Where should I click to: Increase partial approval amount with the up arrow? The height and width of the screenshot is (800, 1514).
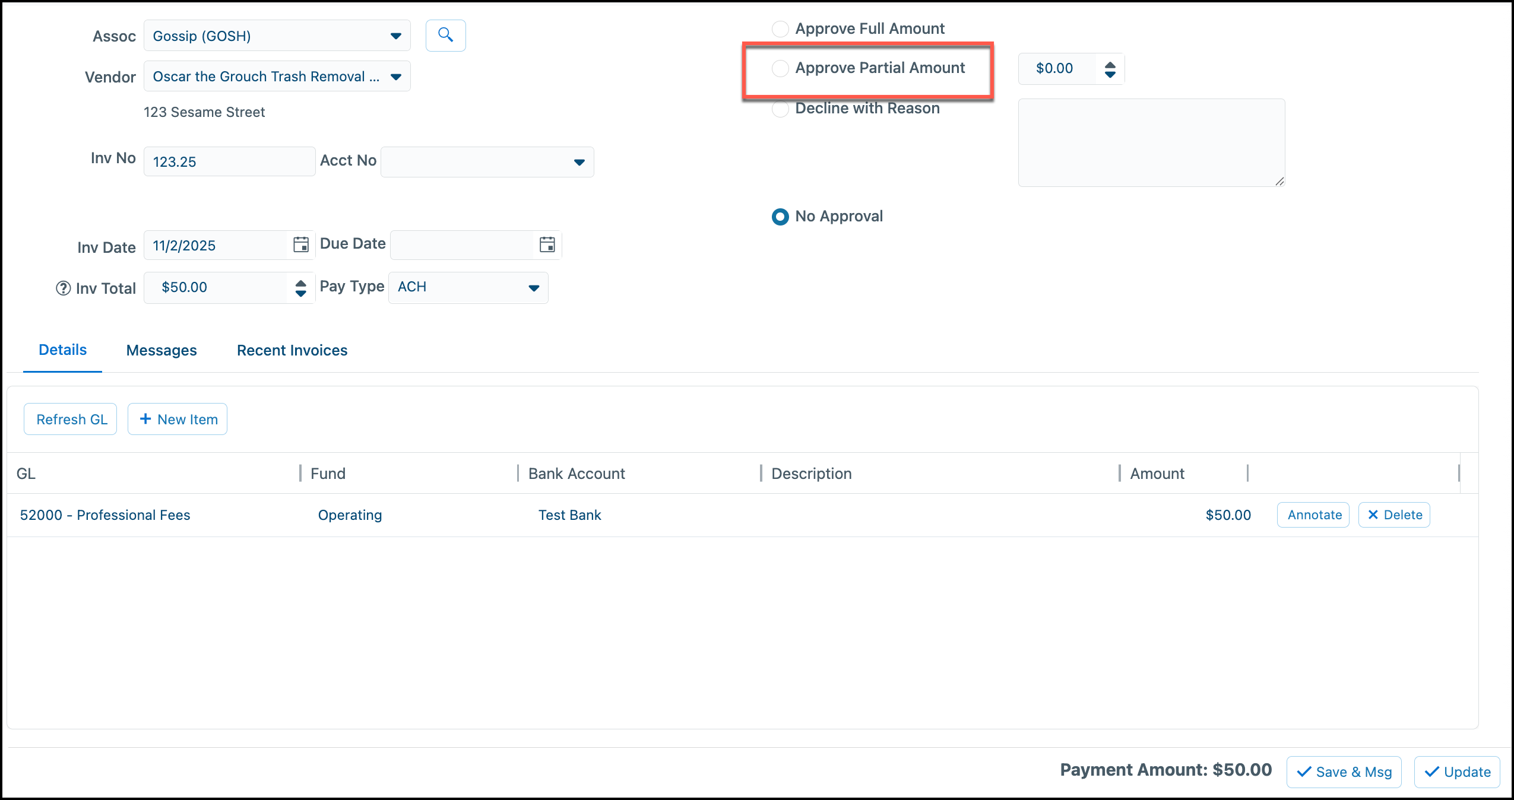pyautogui.click(x=1110, y=65)
